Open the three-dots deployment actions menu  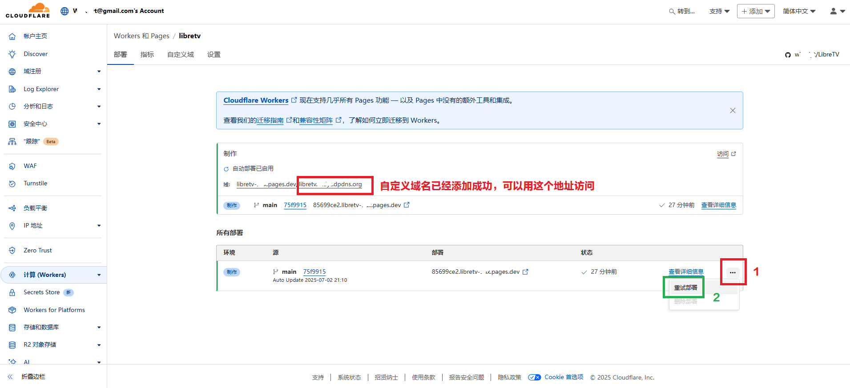733,272
